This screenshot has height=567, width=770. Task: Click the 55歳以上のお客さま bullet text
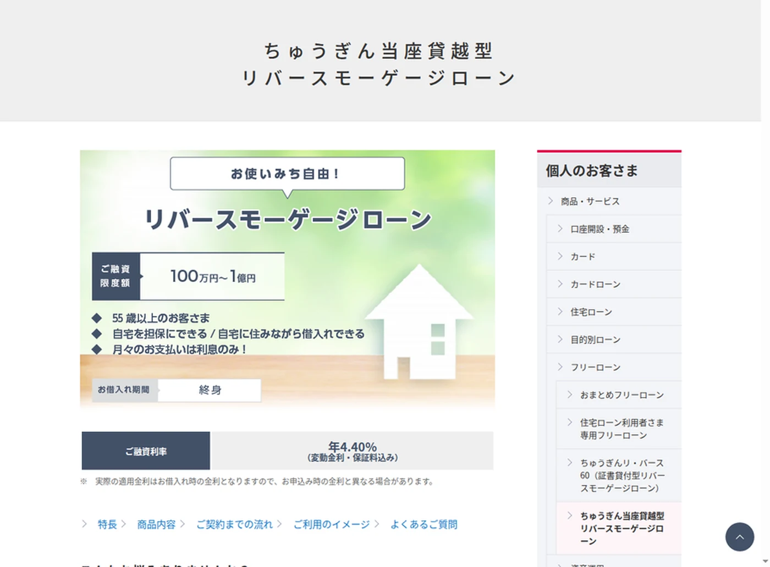pyautogui.click(x=161, y=318)
